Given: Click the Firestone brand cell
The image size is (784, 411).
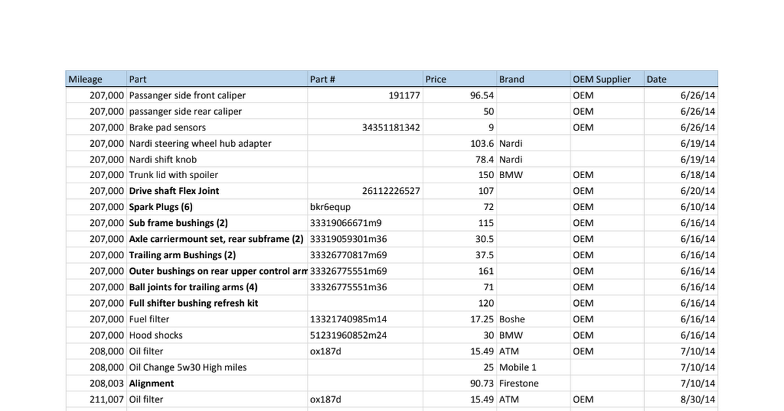Looking at the screenshot, I should click(x=534, y=383).
